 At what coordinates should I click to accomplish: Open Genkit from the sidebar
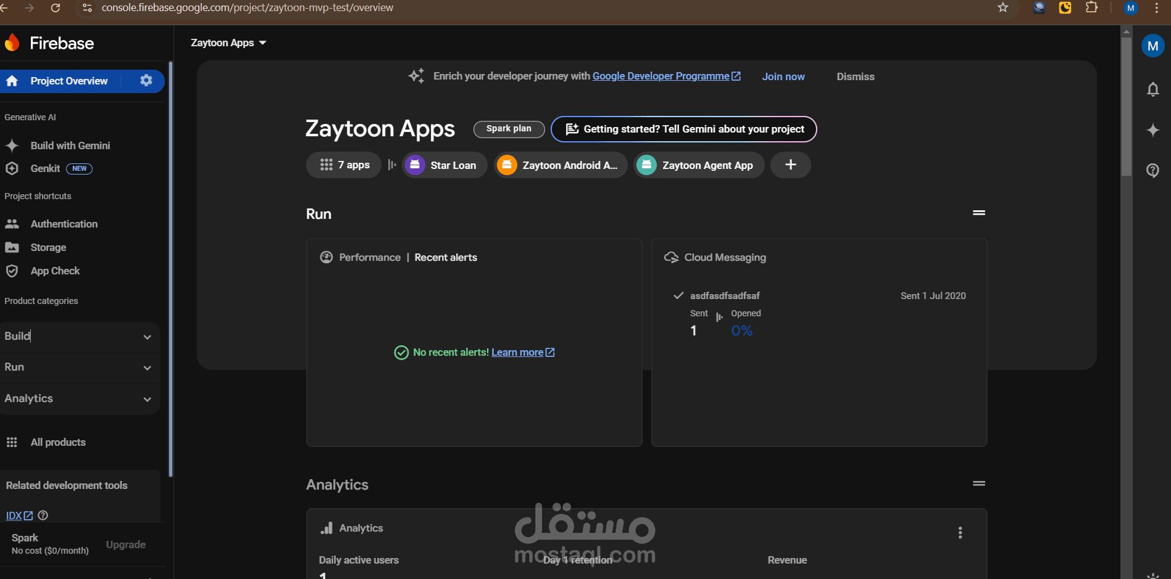[x=46, y=168]
